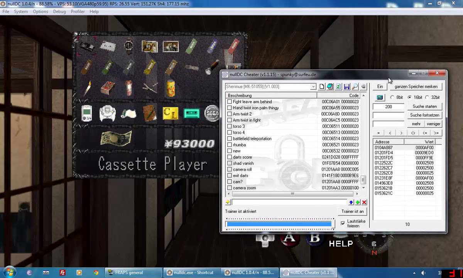Image resolution: width=463 pixels, height=278 pixels.
Task: Open the calculator icon beside 8bit
Action: pos(380,97)
